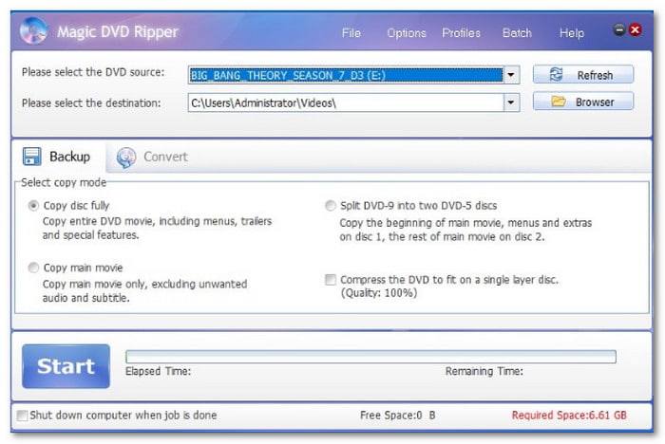This screenshot has height=444, width=665.
Task: Expand the destination path dropdown arrow
Action: point(511,102)
